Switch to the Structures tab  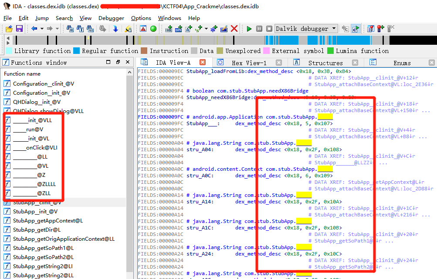pos(325,63)
